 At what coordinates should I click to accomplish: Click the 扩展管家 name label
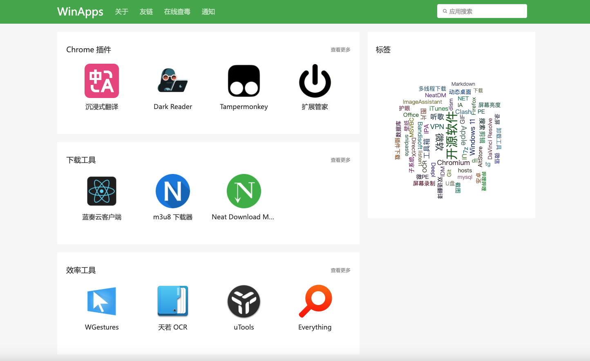(x=315, y=107)
